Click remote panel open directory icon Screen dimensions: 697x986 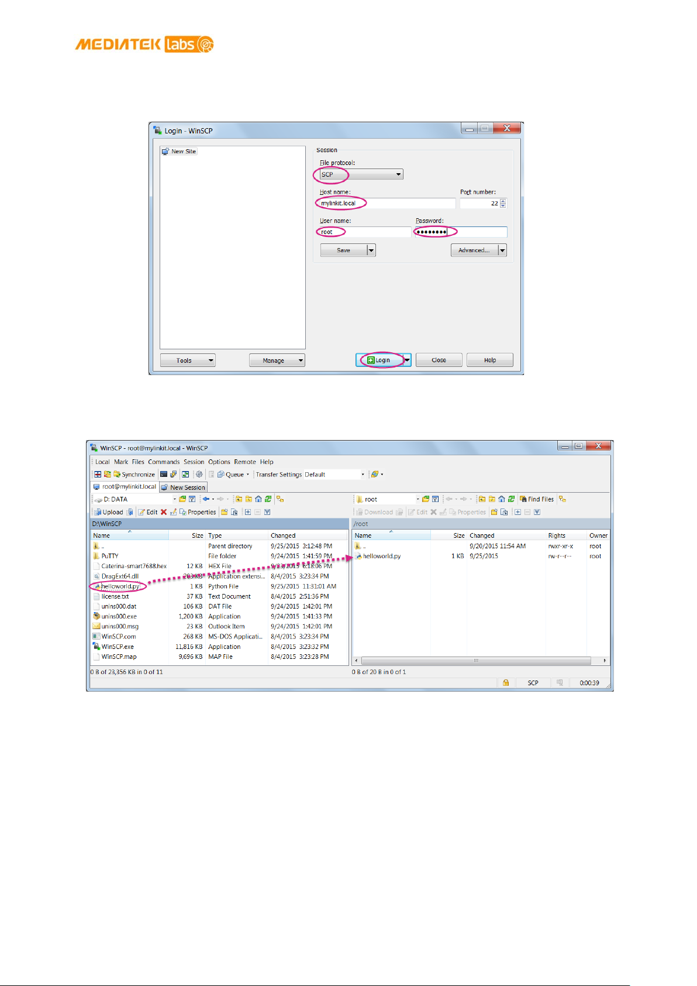[426, 499]
